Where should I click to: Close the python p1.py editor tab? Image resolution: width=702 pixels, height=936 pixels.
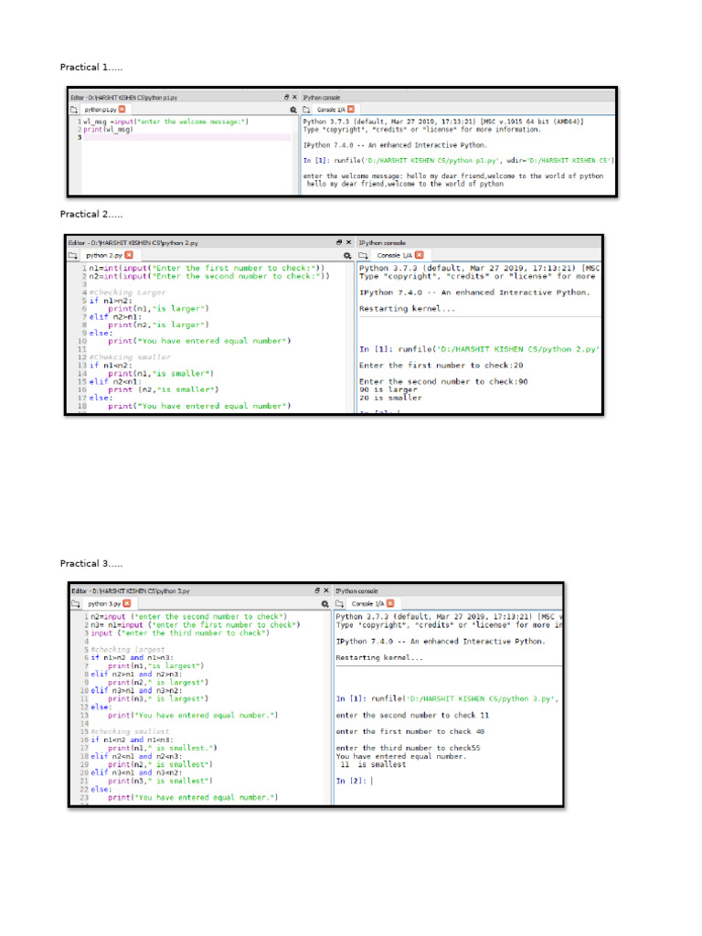pyautogui.click(x=122, y=110)
